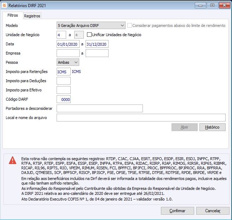
Task: Click the start date field 01/01/2020
Action: pyautogui.click(x=68, y=44)
